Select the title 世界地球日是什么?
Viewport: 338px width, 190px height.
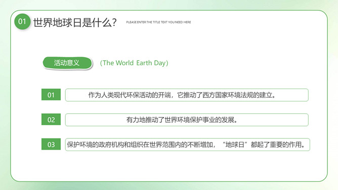pyautogui.click(x=75, y=22)
